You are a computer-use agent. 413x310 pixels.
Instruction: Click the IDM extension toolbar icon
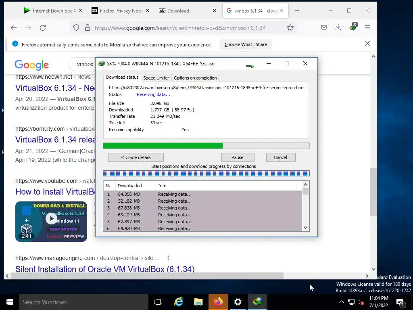click(x=353, y=27)
